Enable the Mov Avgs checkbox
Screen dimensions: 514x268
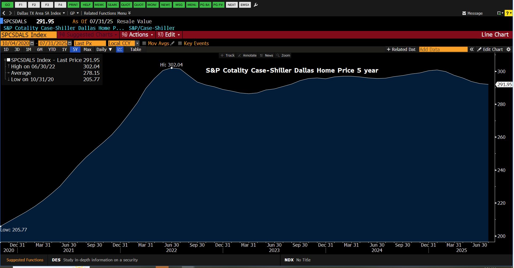pyautogui.click(x=144, y=43)
